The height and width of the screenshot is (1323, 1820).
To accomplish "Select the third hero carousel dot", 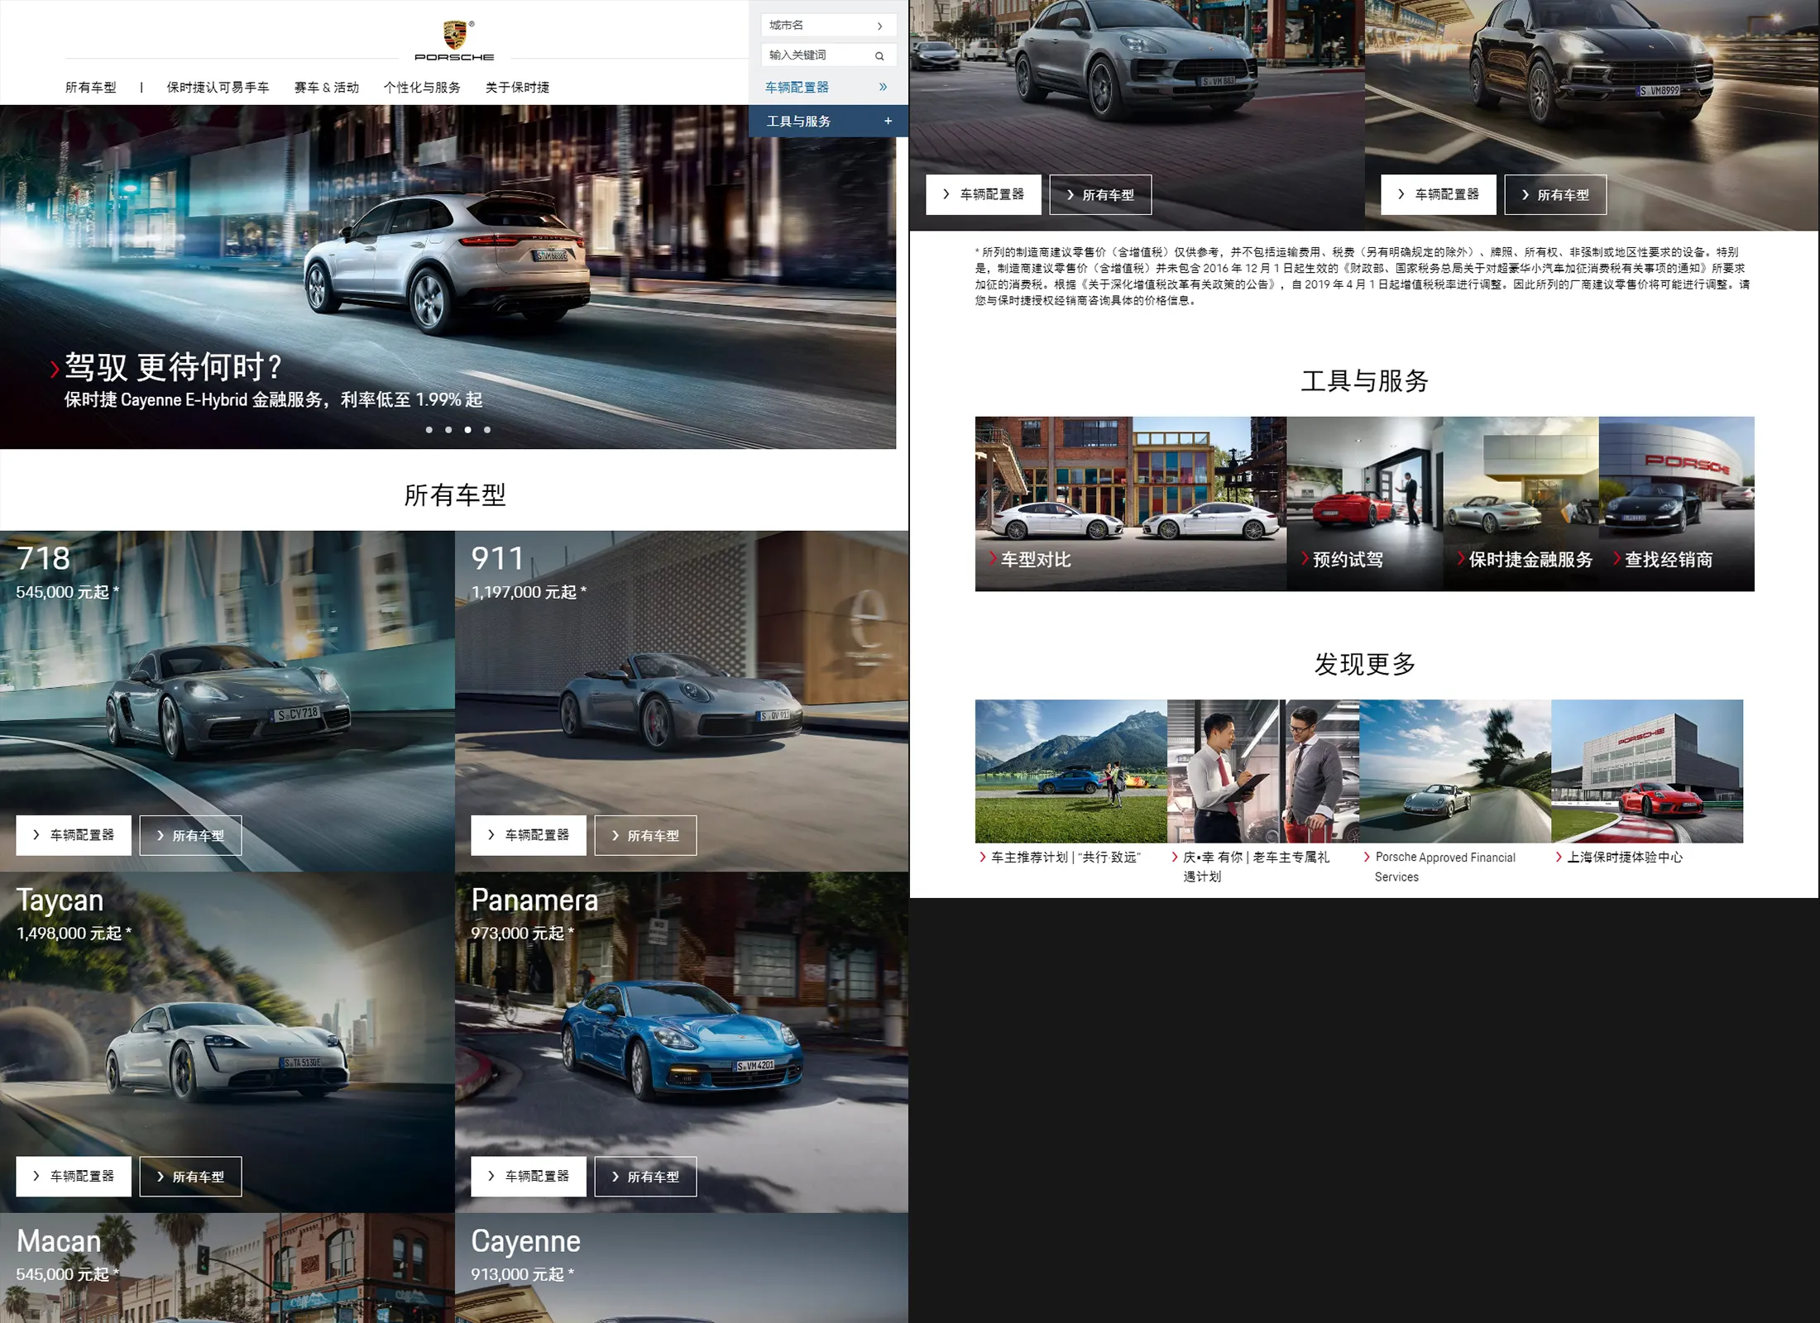I will pos(467,430).
